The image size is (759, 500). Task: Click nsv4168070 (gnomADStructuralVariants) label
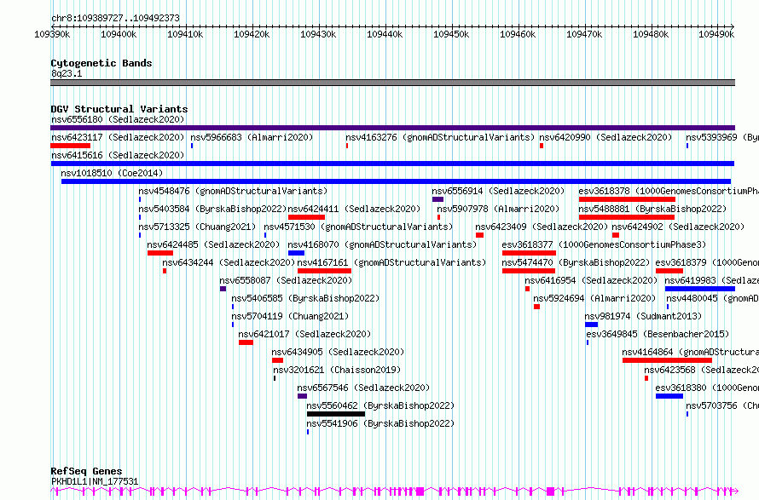(382, 244)
